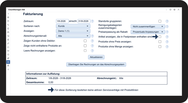This screenshot has height=103, width=188.
Task: Click the up-down arrows sidebar icon
Action: click(8, 25)
